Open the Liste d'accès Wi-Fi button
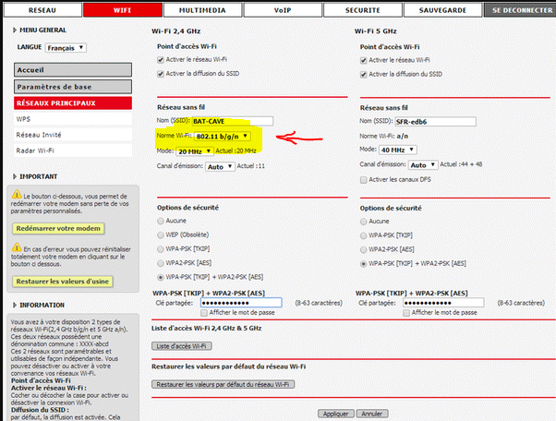The height and width of the screenshot is (421, 556). point(182,345)
